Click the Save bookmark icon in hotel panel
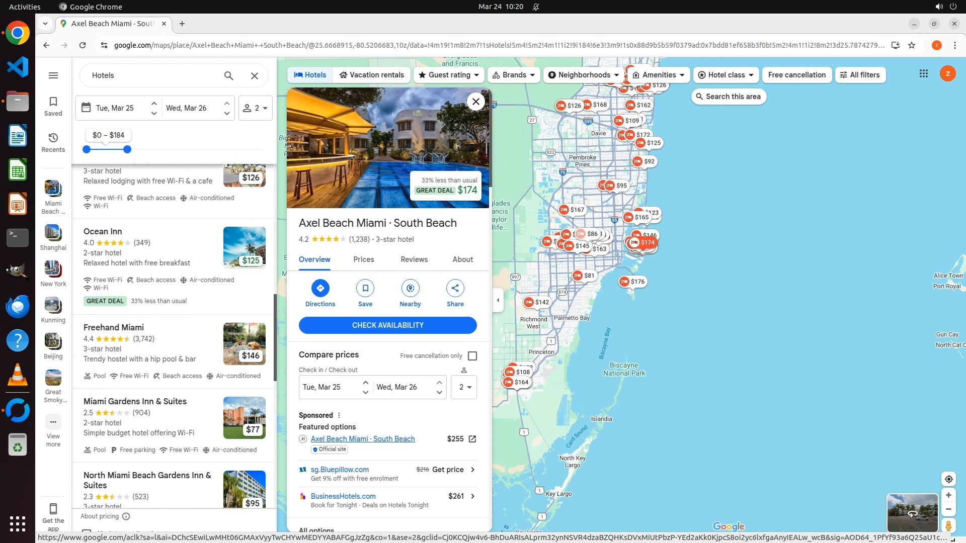The width and height of the screenshot is (966, 543). [365, 288]
